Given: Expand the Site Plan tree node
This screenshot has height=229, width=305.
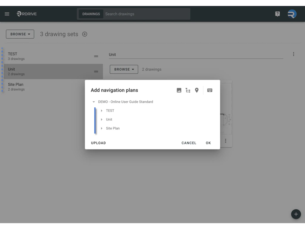Looking at the screenshot, I should point(102,128).
